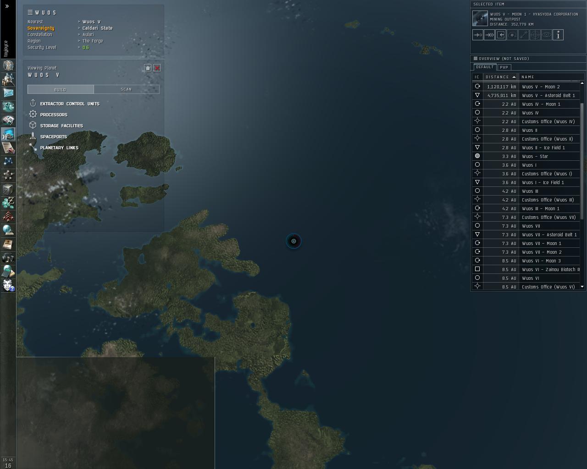The image size is (587, 469).
Task: Click the Look At eye icon
Action: pyautogui.click(x=547, y=35)
